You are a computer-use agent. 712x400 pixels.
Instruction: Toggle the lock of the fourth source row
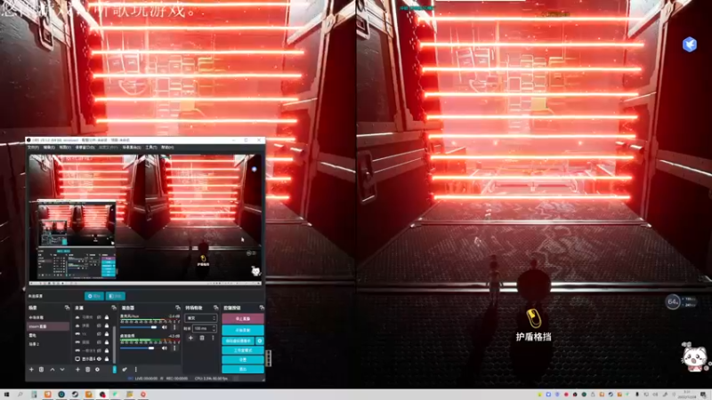point(107,342)
